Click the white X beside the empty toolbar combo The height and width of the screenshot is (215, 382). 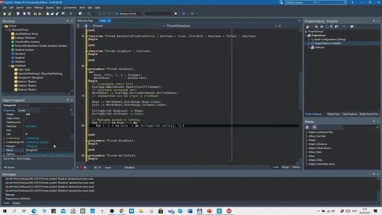[x=175, y=14]
